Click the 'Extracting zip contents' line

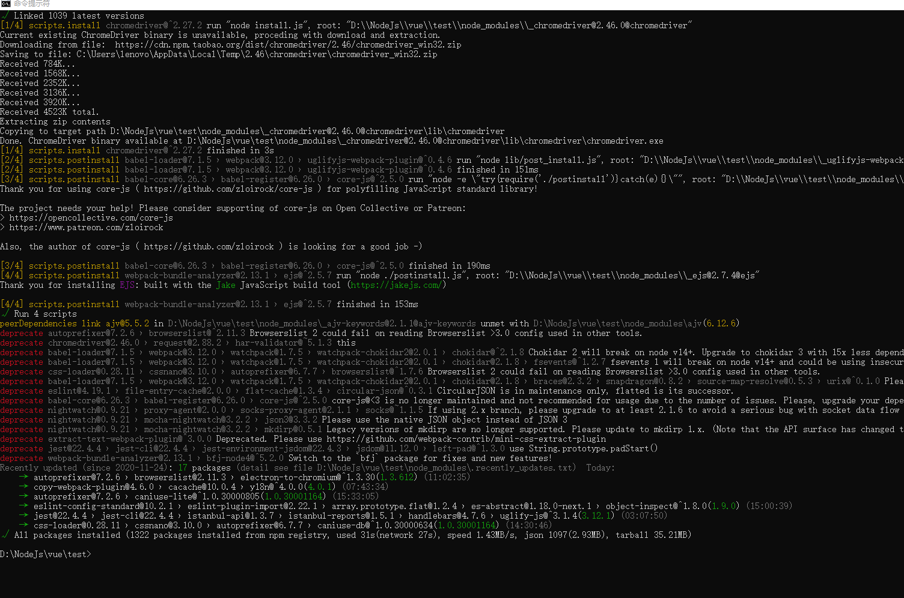[55, 121]
